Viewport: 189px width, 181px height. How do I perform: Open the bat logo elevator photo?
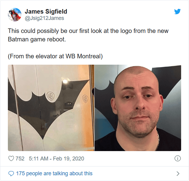(x=51, y=108)
